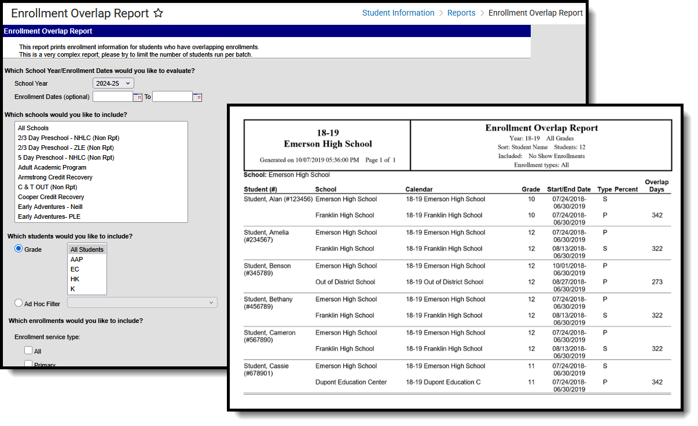
Task: Select Adult Academic Program school
Action: click(x=102, y=167)
